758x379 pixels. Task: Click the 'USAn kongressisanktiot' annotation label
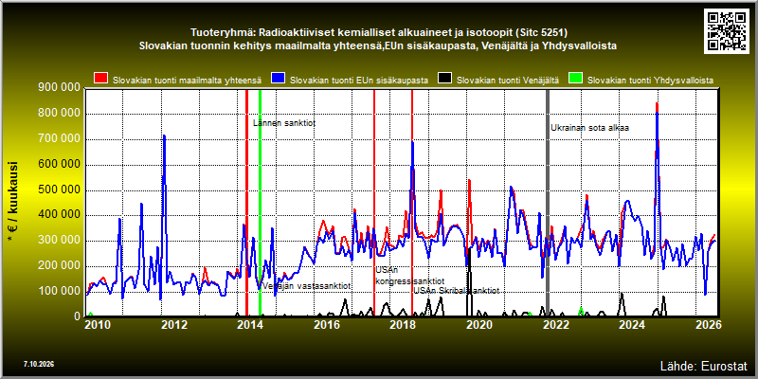tap(410, 276)
